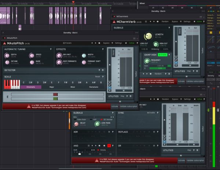Click Bypass in MCharmVerb header
The image size is (220, 170).
[175, 22]
